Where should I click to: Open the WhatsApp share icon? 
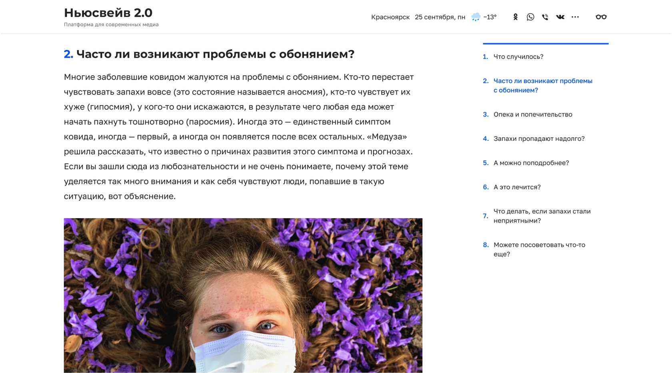tap(530, 17)
